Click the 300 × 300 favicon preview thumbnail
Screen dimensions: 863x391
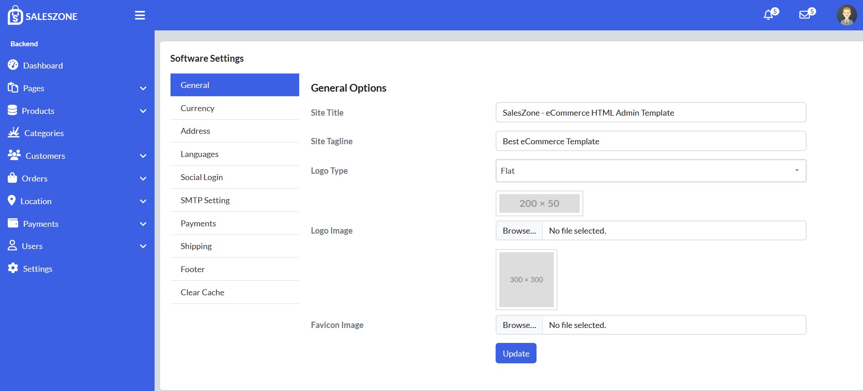527,279
